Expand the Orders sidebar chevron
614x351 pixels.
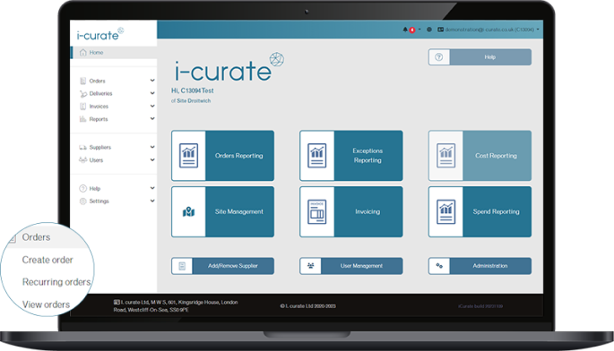(152, 81)
